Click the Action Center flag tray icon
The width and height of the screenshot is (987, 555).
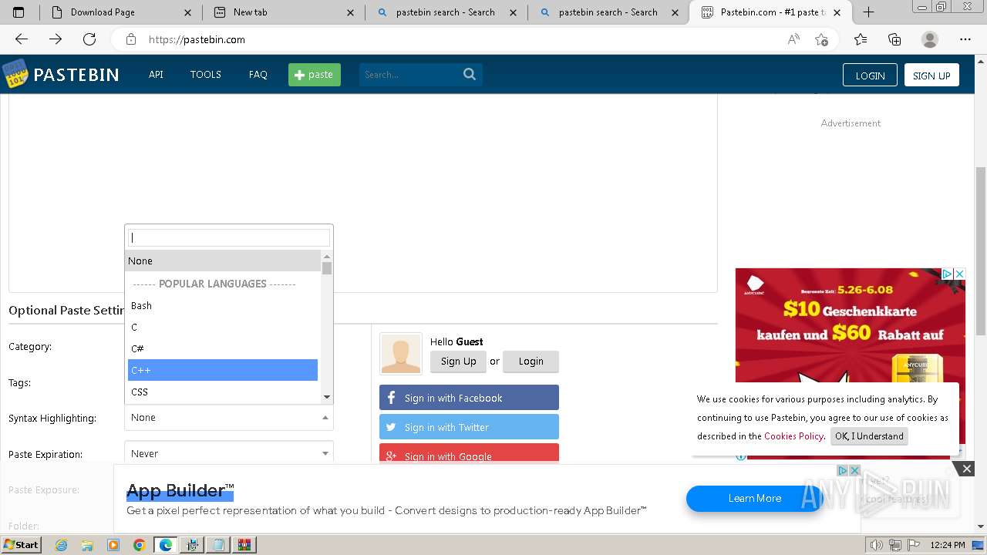pyautogui.click(x=914, y=545)
